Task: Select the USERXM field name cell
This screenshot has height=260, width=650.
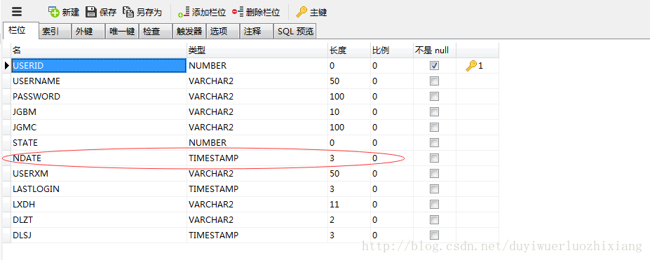Action: [x=99, y=174]
